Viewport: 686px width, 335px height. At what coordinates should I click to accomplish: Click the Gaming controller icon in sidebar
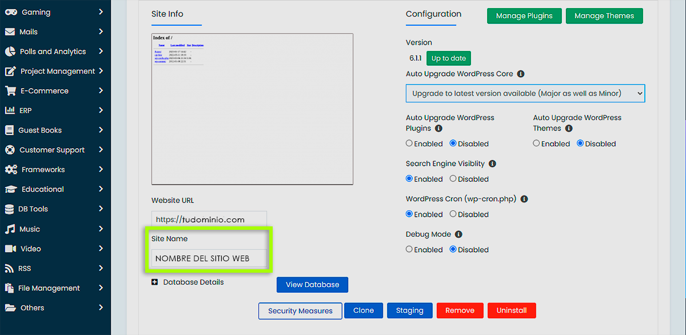pos(10,12)
